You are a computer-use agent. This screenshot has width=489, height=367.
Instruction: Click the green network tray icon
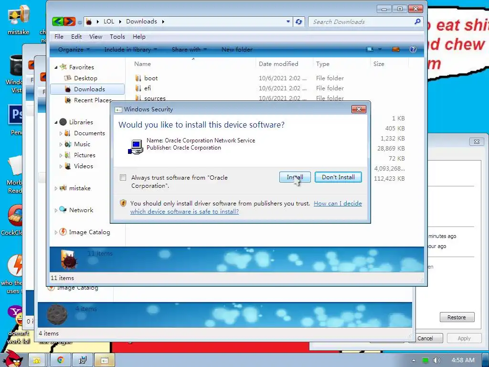425,360
